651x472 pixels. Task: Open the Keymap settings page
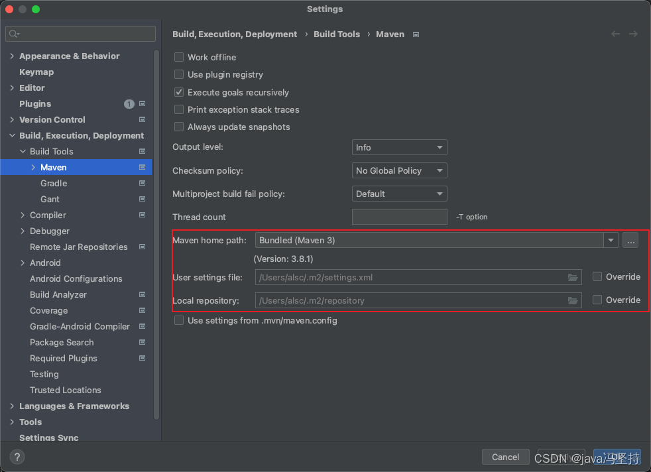point(36,72)
